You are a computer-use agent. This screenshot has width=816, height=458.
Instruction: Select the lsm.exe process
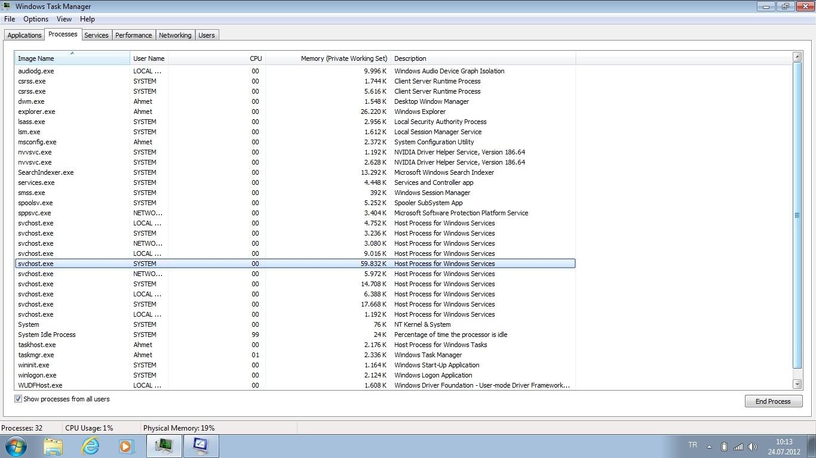pos(295,132)
